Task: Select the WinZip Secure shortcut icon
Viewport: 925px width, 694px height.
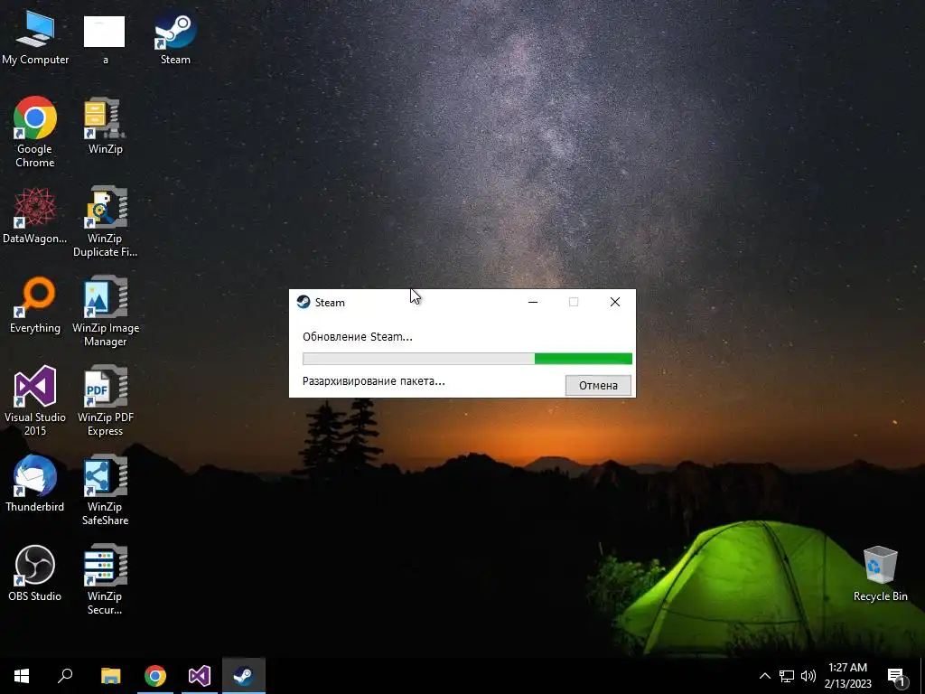Action: point(105,580)
